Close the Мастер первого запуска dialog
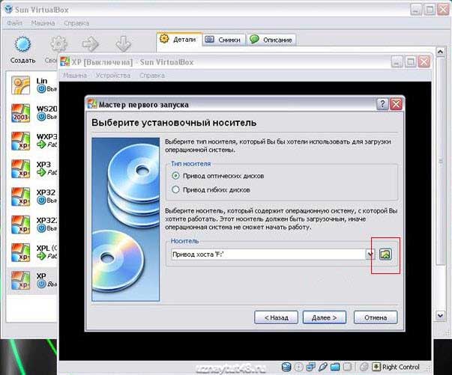 point(397,104)
